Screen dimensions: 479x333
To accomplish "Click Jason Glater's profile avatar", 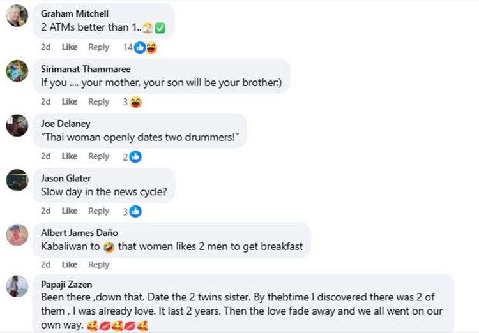I will pyautogui.click(x=17, y=180).
